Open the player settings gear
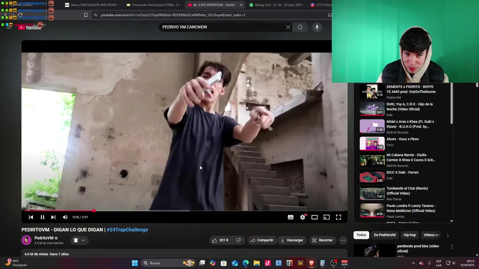 point(302,217)
